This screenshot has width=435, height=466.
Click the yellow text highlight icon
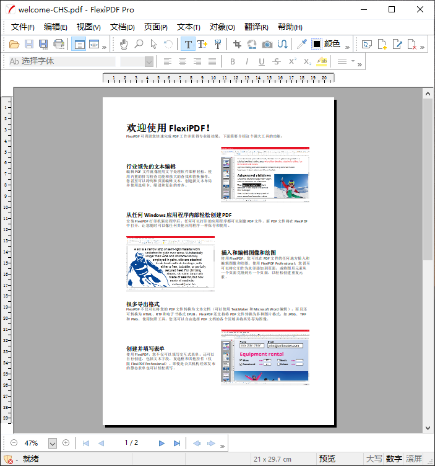pyautogui.click(x=322, y=61)
